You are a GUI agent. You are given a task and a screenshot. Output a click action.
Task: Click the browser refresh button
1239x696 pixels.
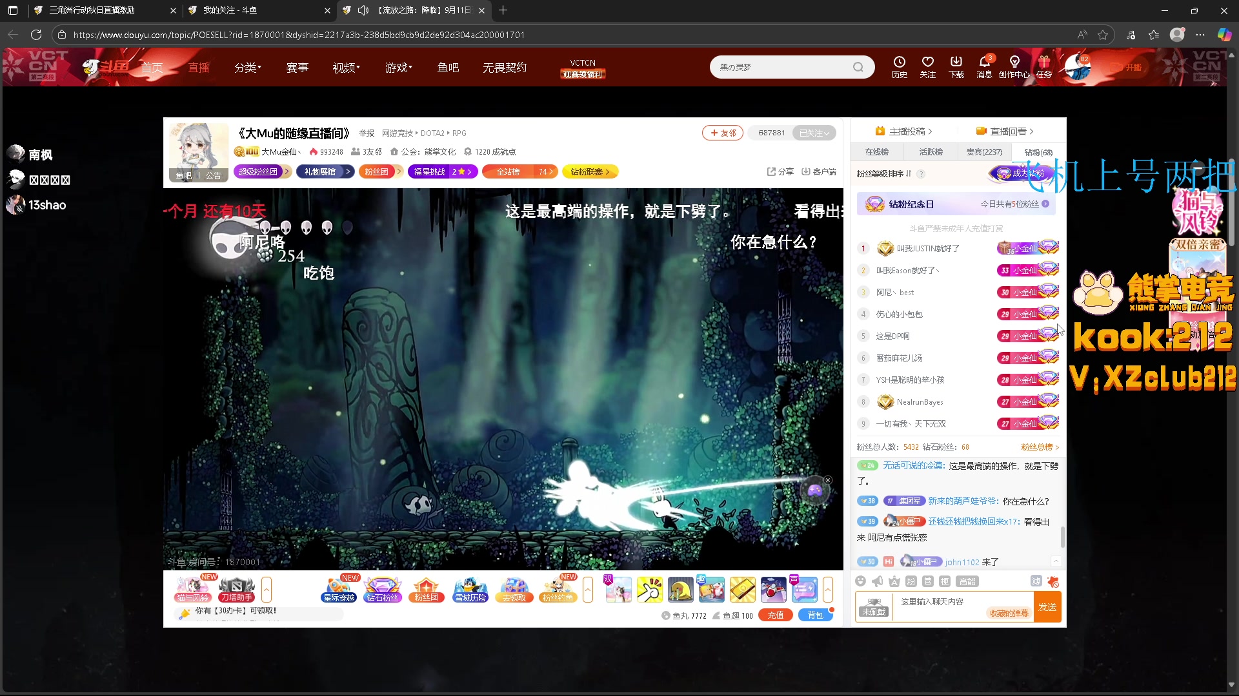click(x=36, y=35)
